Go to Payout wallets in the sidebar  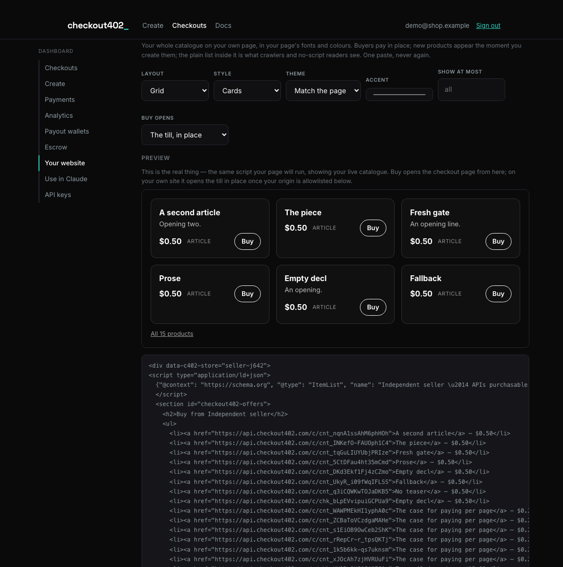point(66,132)
